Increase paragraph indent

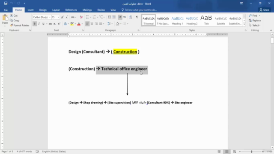114,17
